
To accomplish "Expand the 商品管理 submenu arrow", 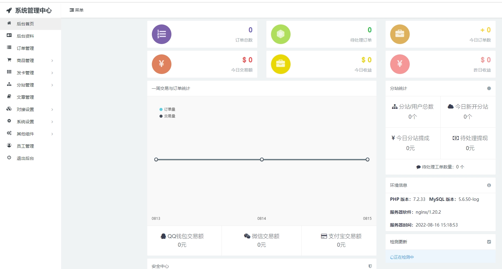I will 52,61.
